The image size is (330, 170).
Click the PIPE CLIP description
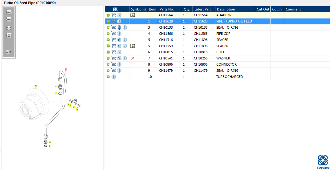(x=223, y=34)
